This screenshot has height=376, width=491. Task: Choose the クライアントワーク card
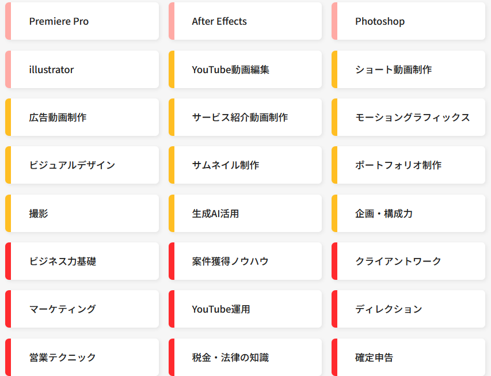408,261
